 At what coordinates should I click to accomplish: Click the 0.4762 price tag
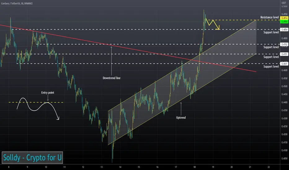click(284, 44)
